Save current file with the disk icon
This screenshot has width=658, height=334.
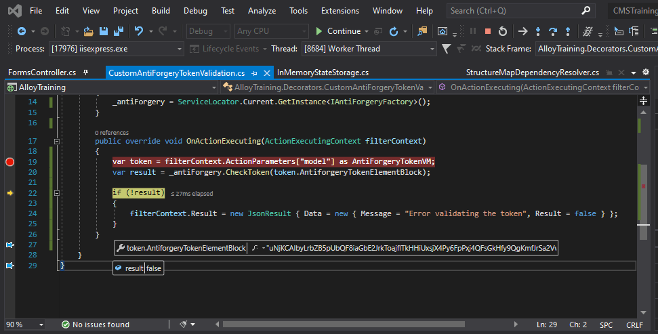104,31
